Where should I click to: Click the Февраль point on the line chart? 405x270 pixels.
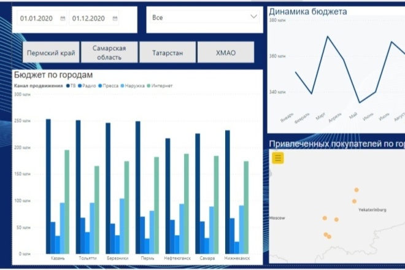point(312,94)
